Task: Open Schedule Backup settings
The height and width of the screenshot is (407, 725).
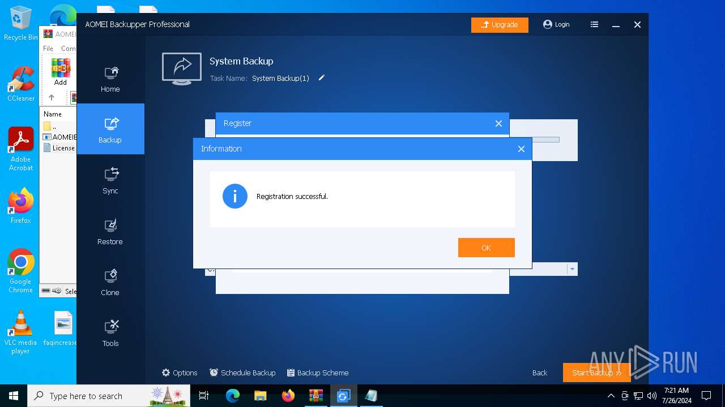Action: 242,373
